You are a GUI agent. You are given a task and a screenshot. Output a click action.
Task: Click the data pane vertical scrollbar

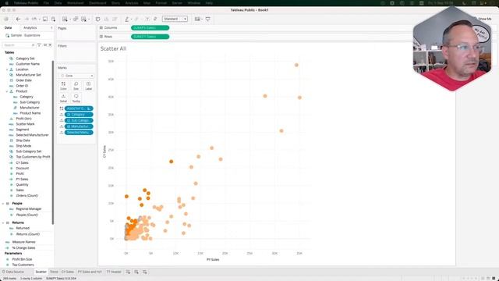click(x=53, y=142)
